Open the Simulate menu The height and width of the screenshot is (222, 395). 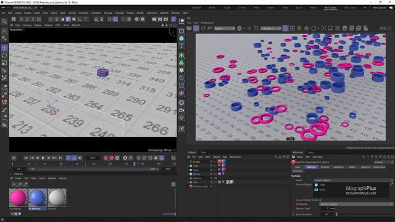tap(119, 13)
